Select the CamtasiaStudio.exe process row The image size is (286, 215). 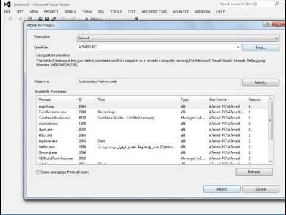[153, 118]
